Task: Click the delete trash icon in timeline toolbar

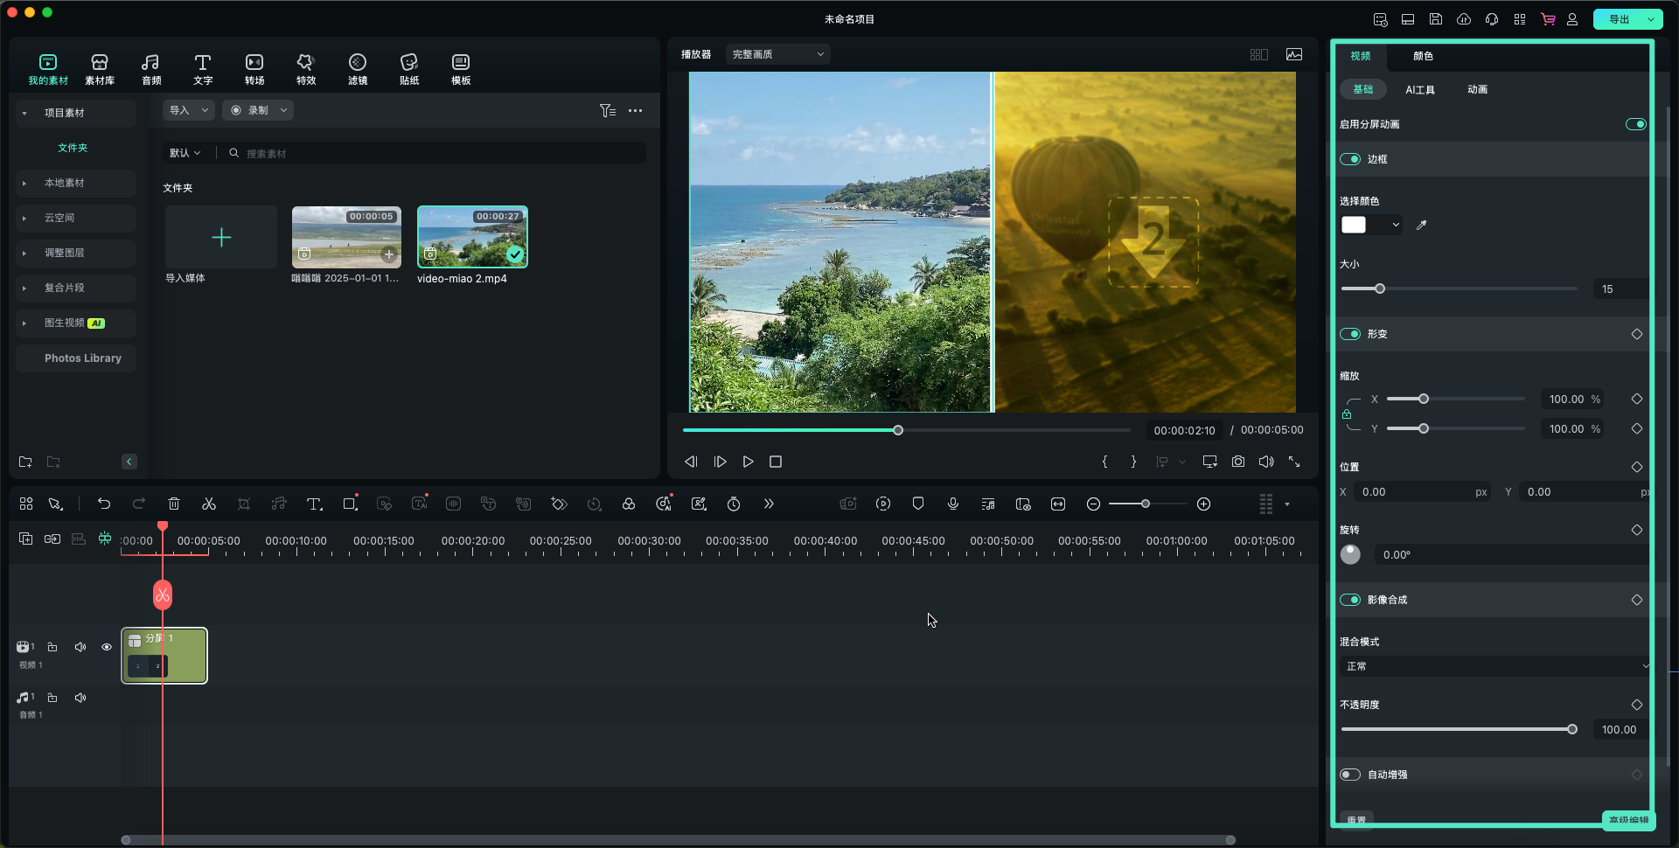Action: (174, 504)
